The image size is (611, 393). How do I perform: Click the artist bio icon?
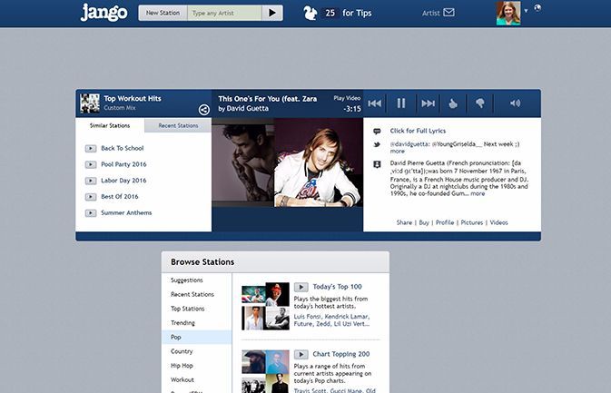pos(377,164)
